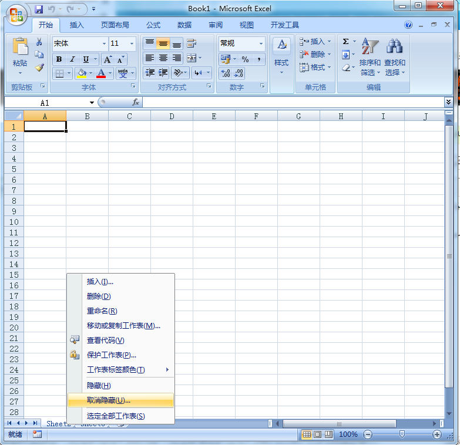Zoom in with plus button
The image size is (460, 445).
point(437,434)
